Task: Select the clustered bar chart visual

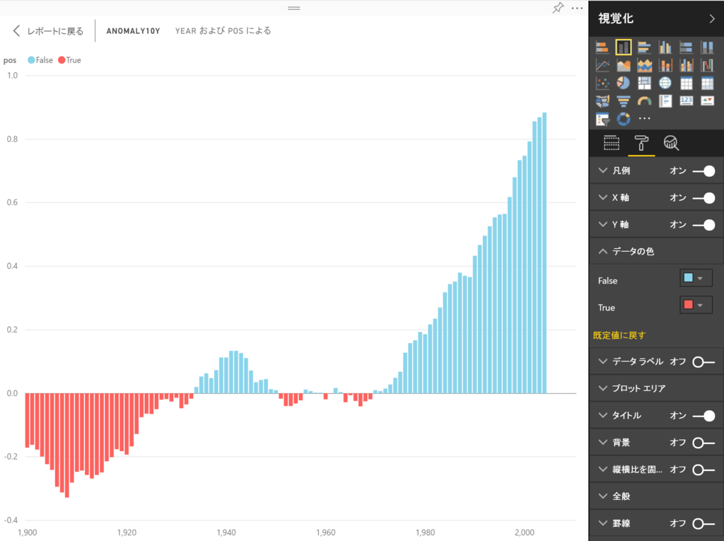Action: (644, 47)
